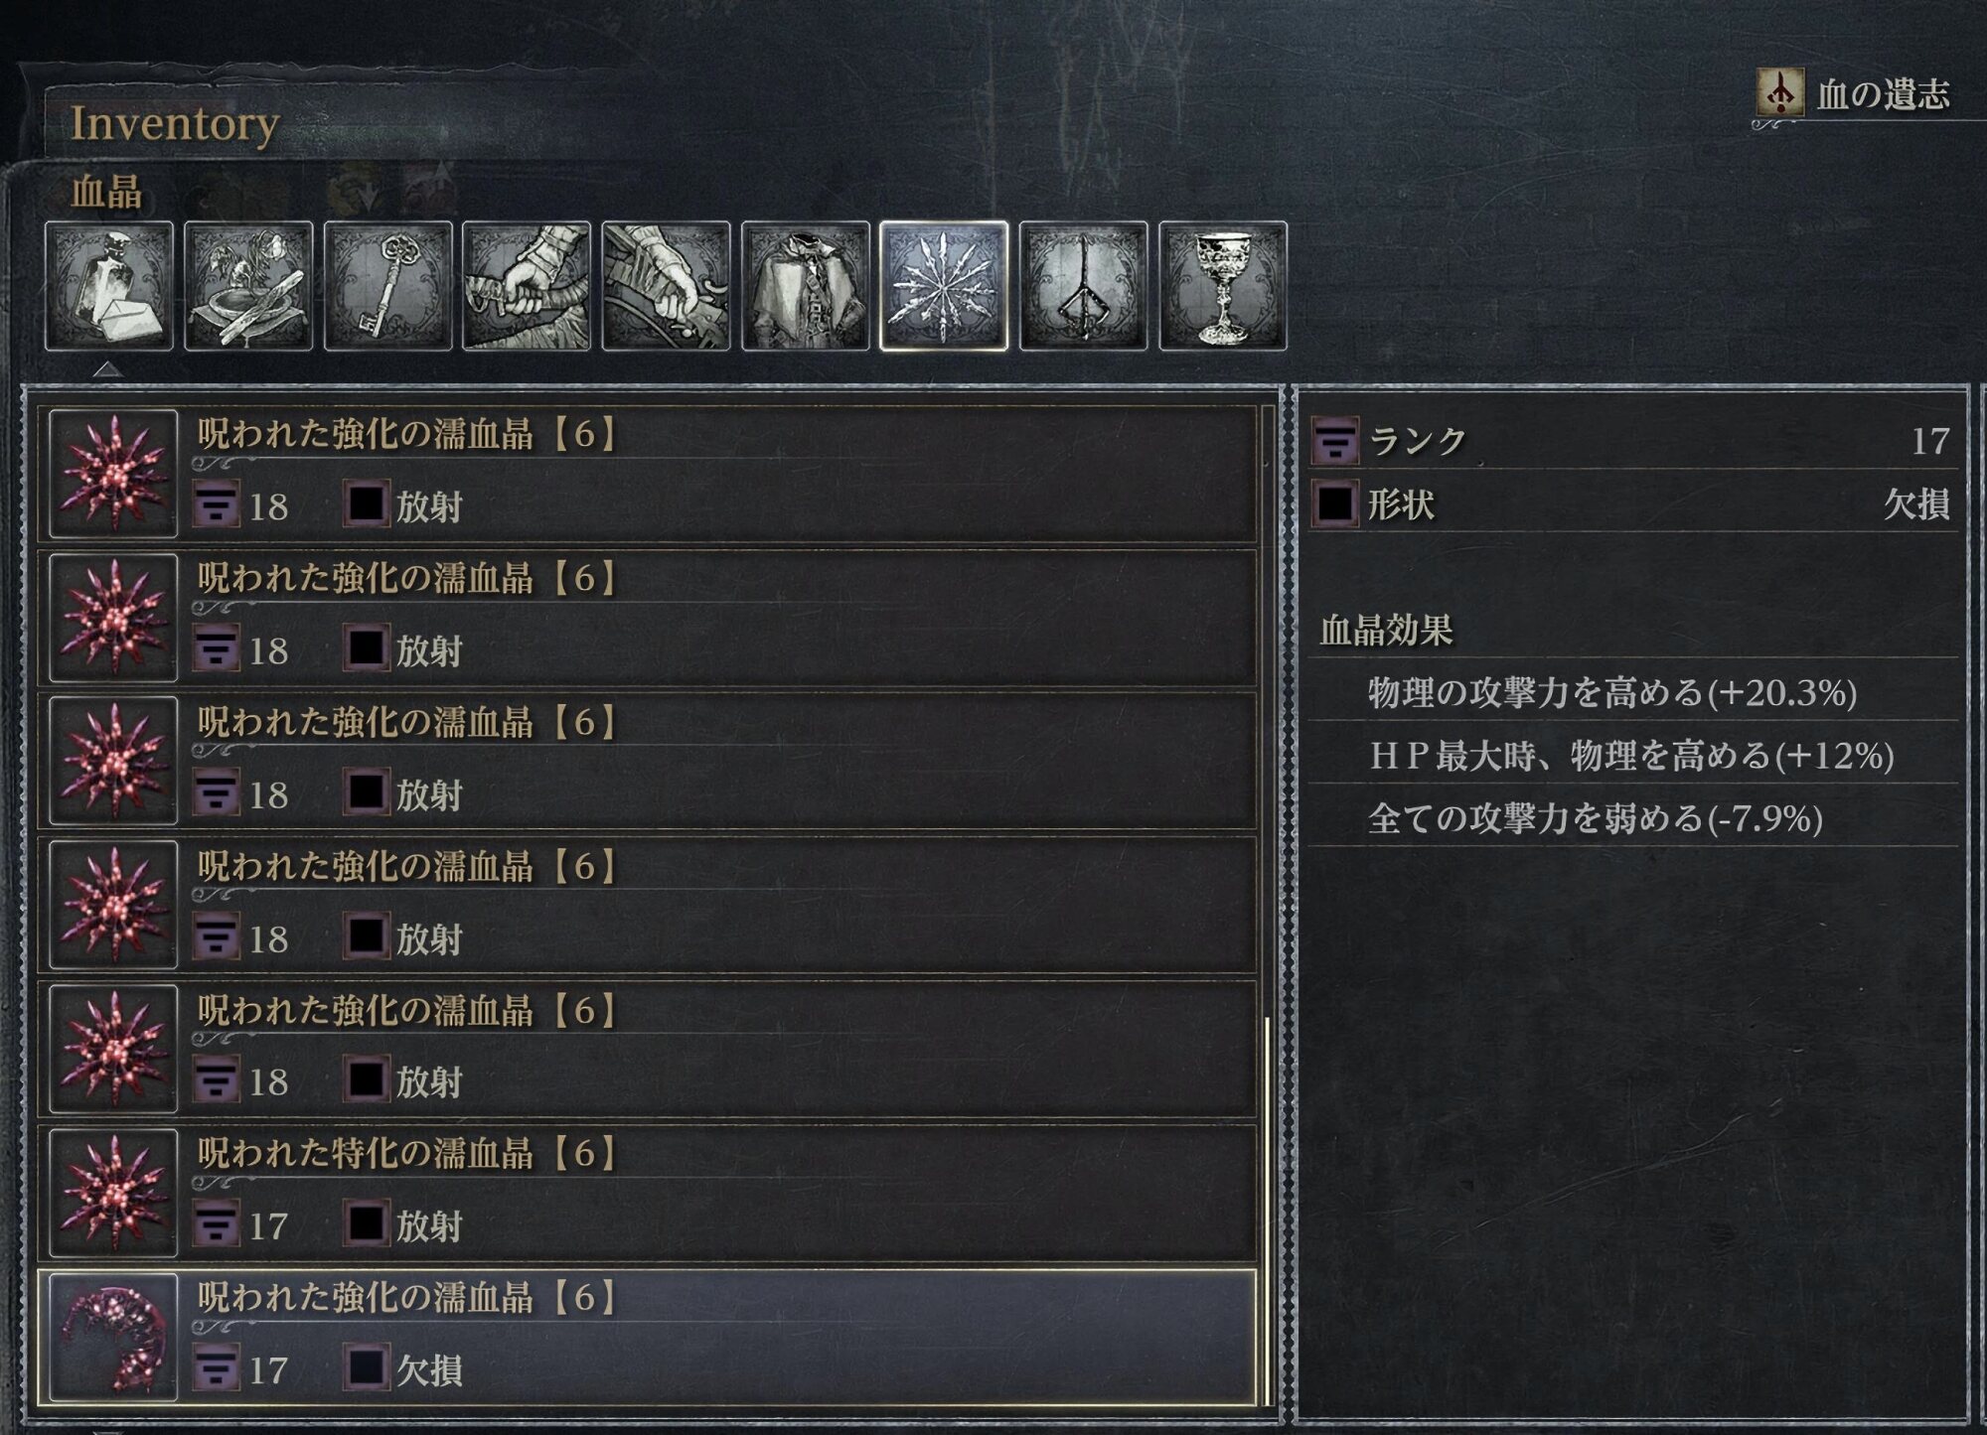Select the first 呪われた強化の濡血晶 rank 18 entry

coord(648,474)
